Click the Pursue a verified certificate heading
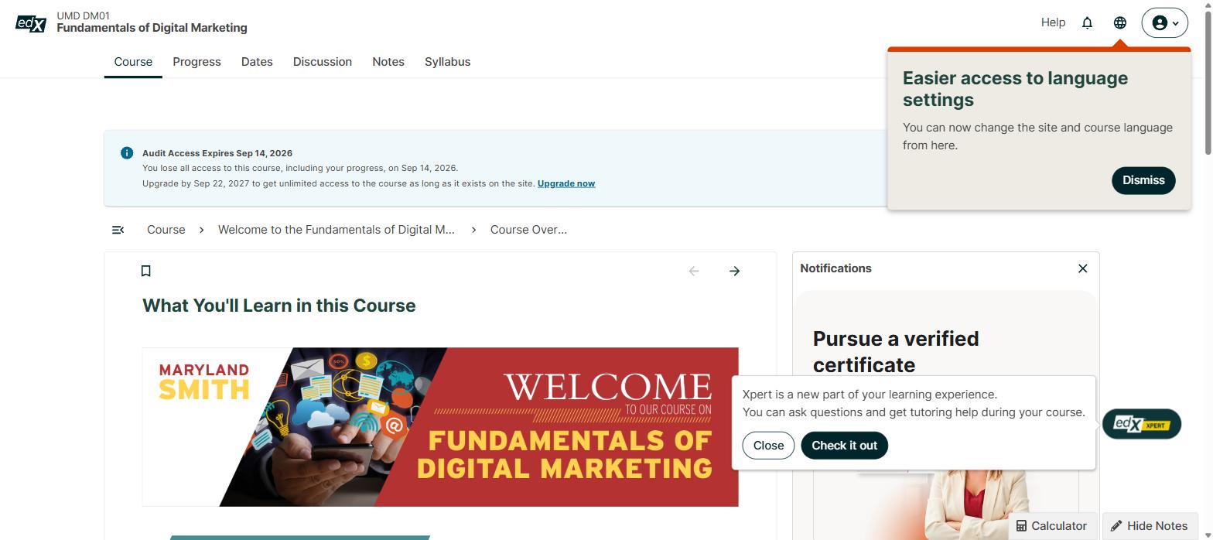 click(896, 352)
